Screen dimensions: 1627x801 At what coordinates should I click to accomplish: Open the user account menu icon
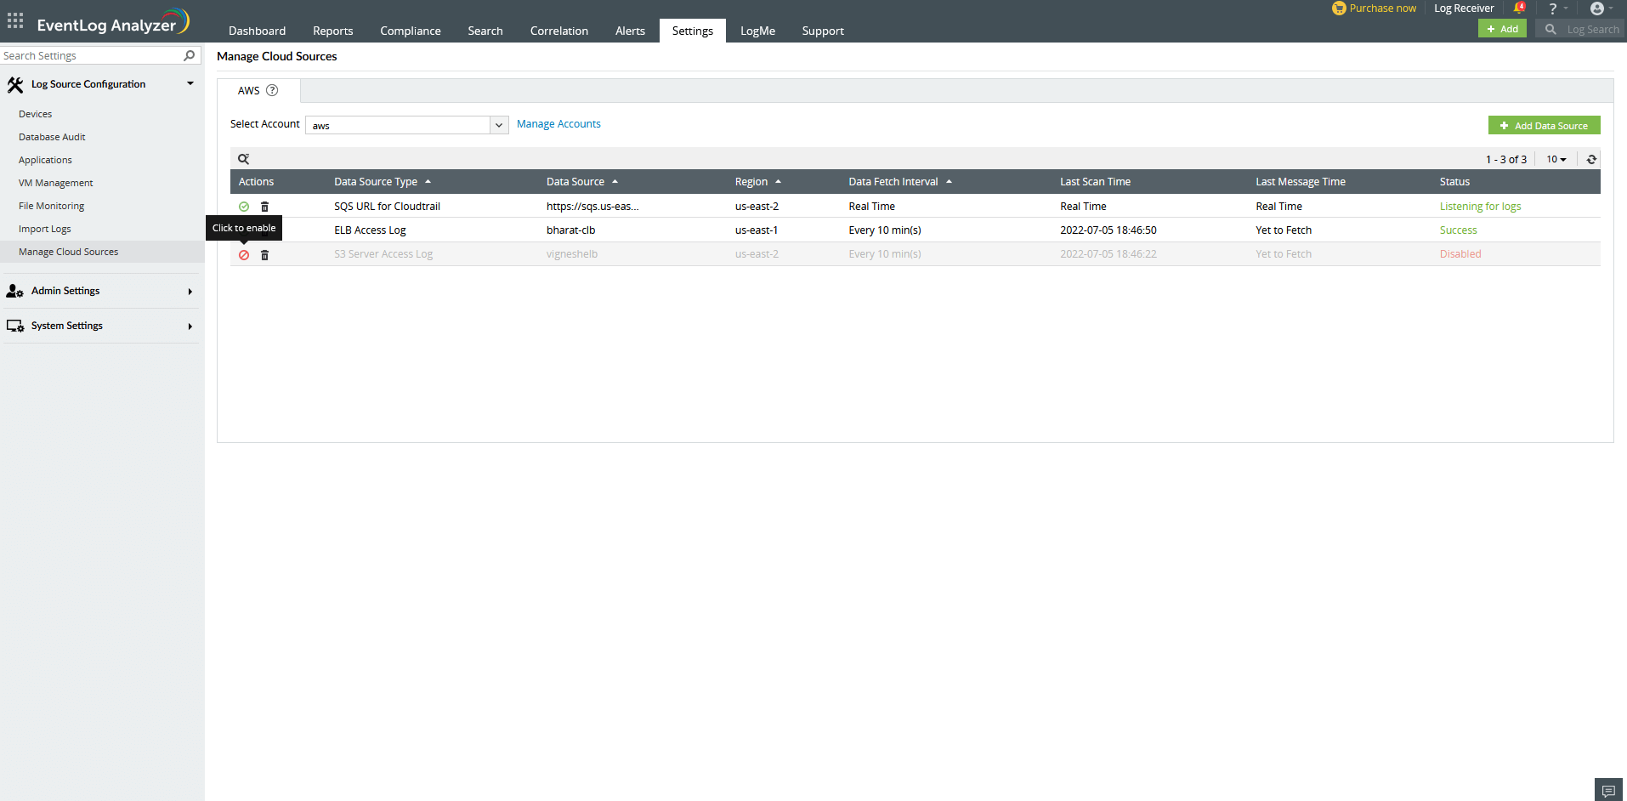coord(1599,8)
